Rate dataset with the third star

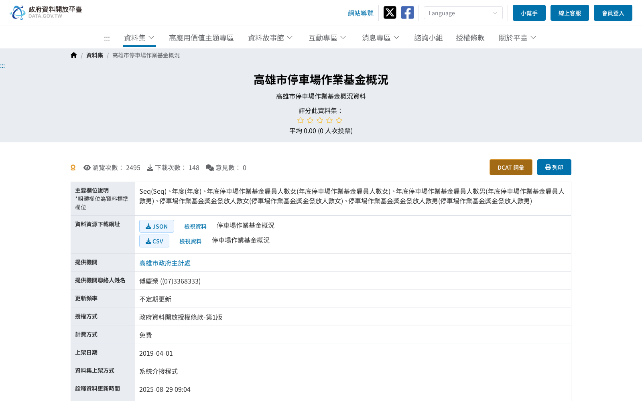(320, 120)
